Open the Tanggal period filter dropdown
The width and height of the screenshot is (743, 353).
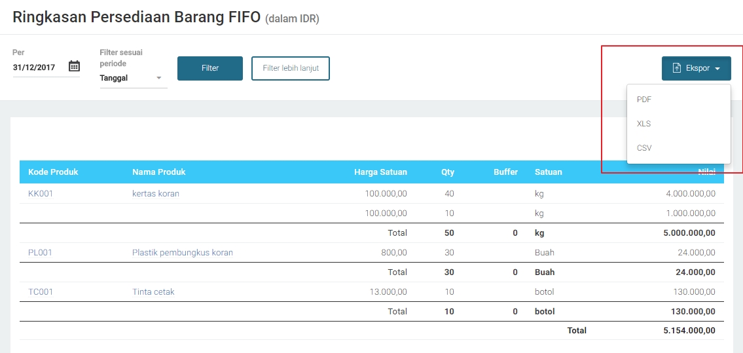(133, 78)
